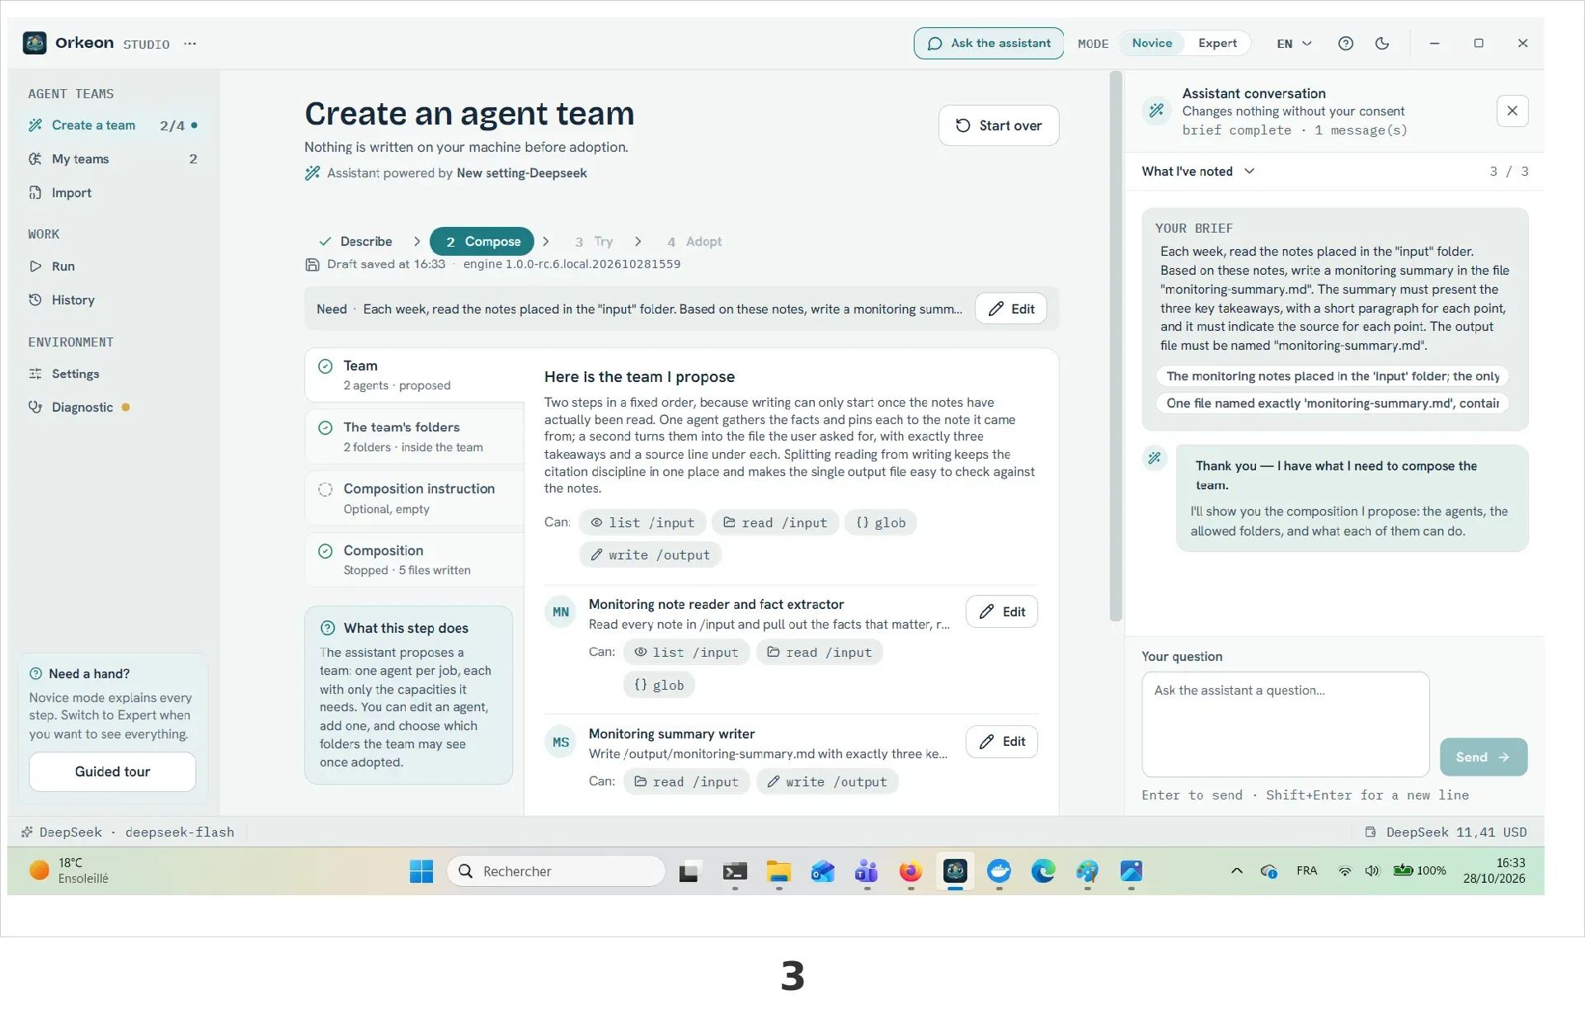Viewport: 1585px width, 1014px height.
Task: Close the Assistant conversation panel
Action: tap(1512, 111)
